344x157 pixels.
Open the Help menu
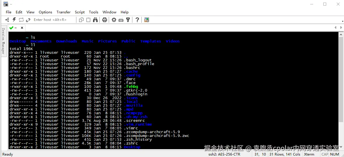point(124,12)
